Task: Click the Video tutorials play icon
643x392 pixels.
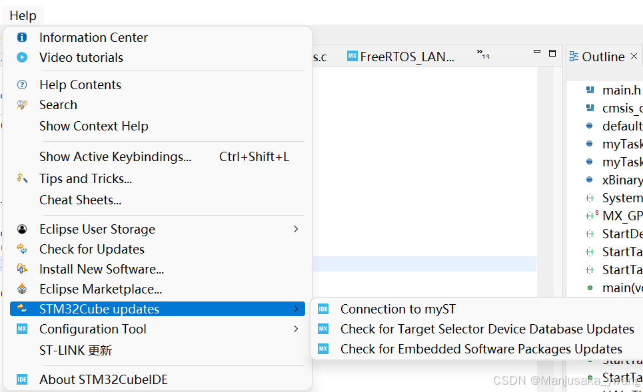Action: coord(22,57)
